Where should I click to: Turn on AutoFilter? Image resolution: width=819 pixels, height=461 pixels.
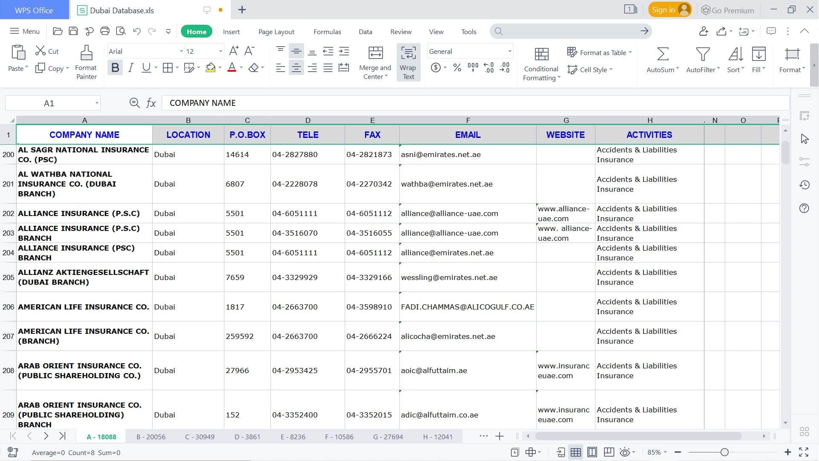702,60
